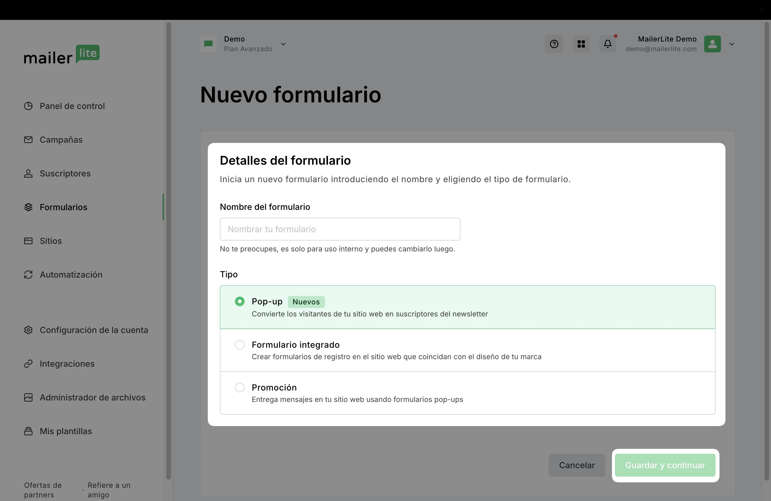Choose the Promoción radio option
This screenshot has height=501, width=771.
(x=240, y=387)
